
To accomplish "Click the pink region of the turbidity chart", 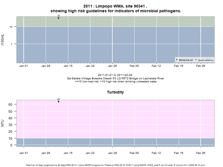I will coord(125,120).
